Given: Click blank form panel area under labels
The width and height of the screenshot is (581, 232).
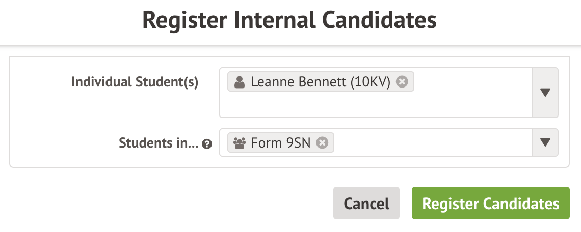Looking at the screenshot, I should [112, 113].
